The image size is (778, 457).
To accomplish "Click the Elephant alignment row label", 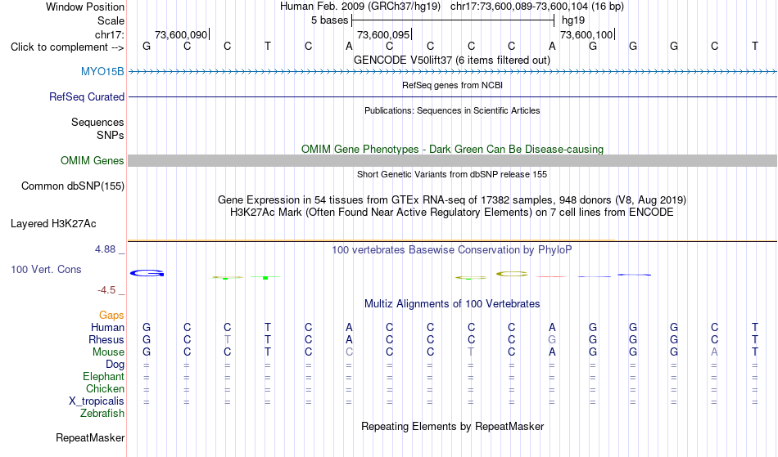I will point(104,376).
